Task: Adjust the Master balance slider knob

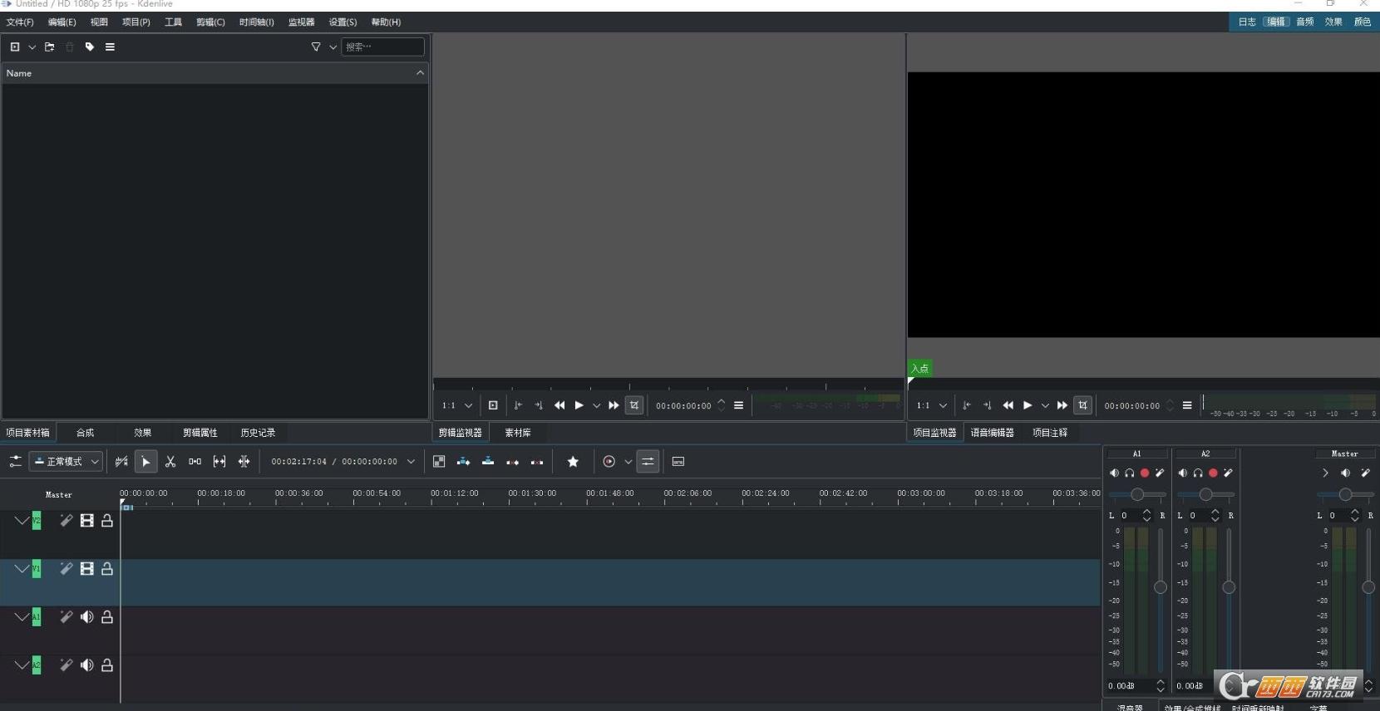Action: click(x=1345, y=494)
